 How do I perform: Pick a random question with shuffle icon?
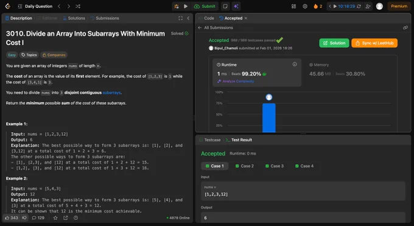pyautogui.click(x=78, y=6)
